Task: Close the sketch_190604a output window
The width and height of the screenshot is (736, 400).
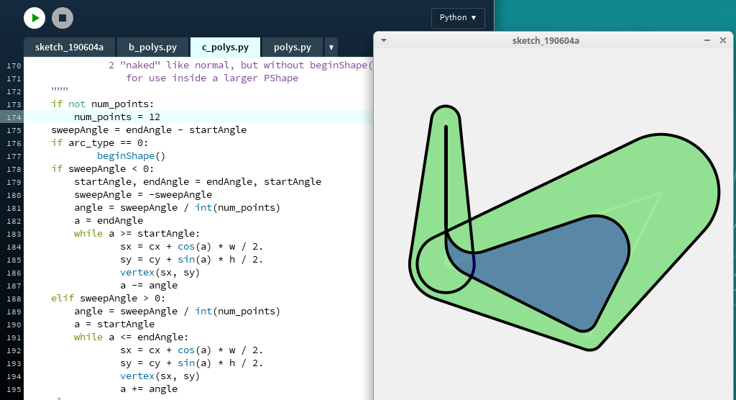Action: click(x=723, y=40)
